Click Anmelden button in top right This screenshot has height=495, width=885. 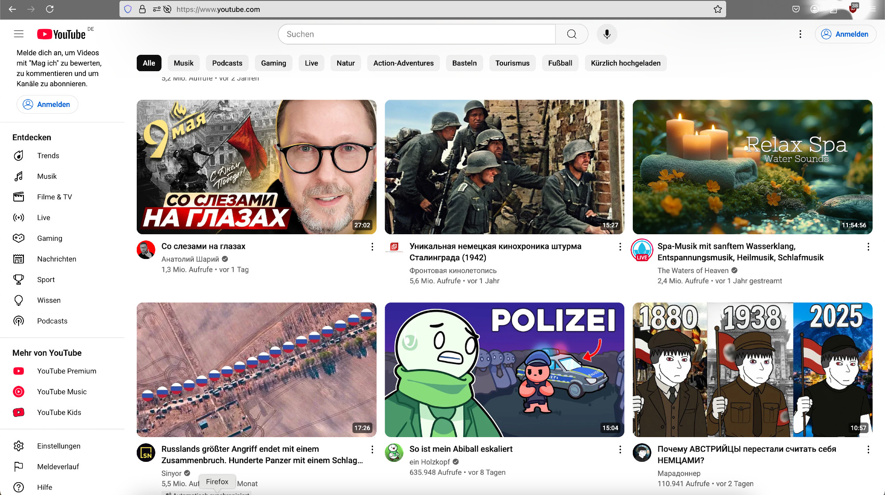click(x=845, y=34)
